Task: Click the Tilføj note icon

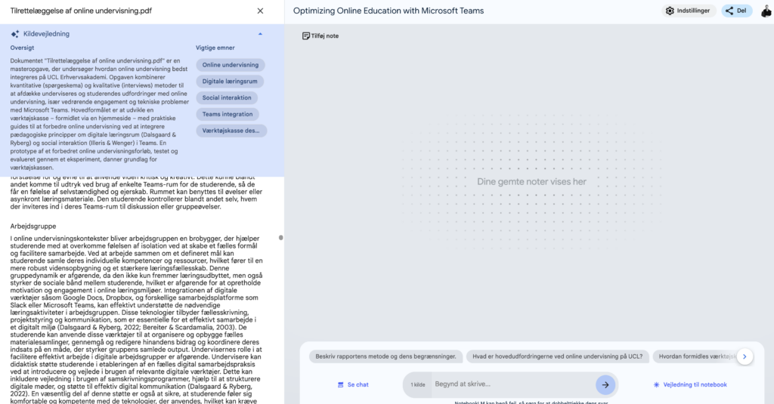Action: click(x=305, y=36)
